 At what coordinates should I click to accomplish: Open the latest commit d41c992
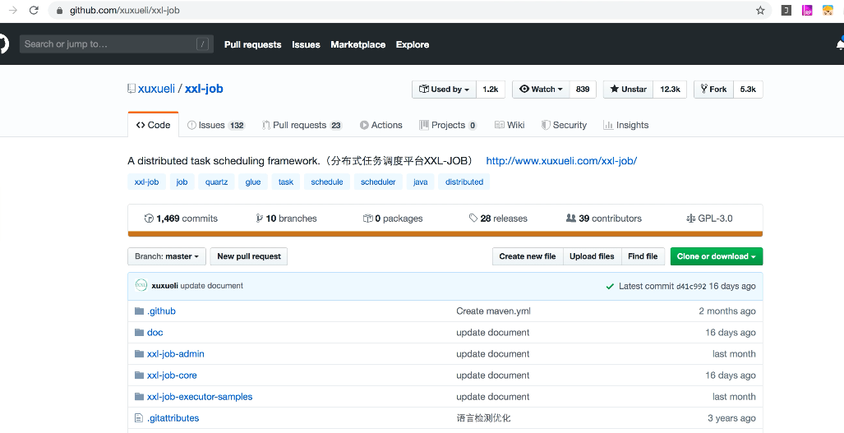point(691,286)
